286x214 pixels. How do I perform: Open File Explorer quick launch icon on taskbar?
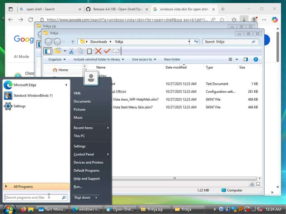click(x=31, y=209)
